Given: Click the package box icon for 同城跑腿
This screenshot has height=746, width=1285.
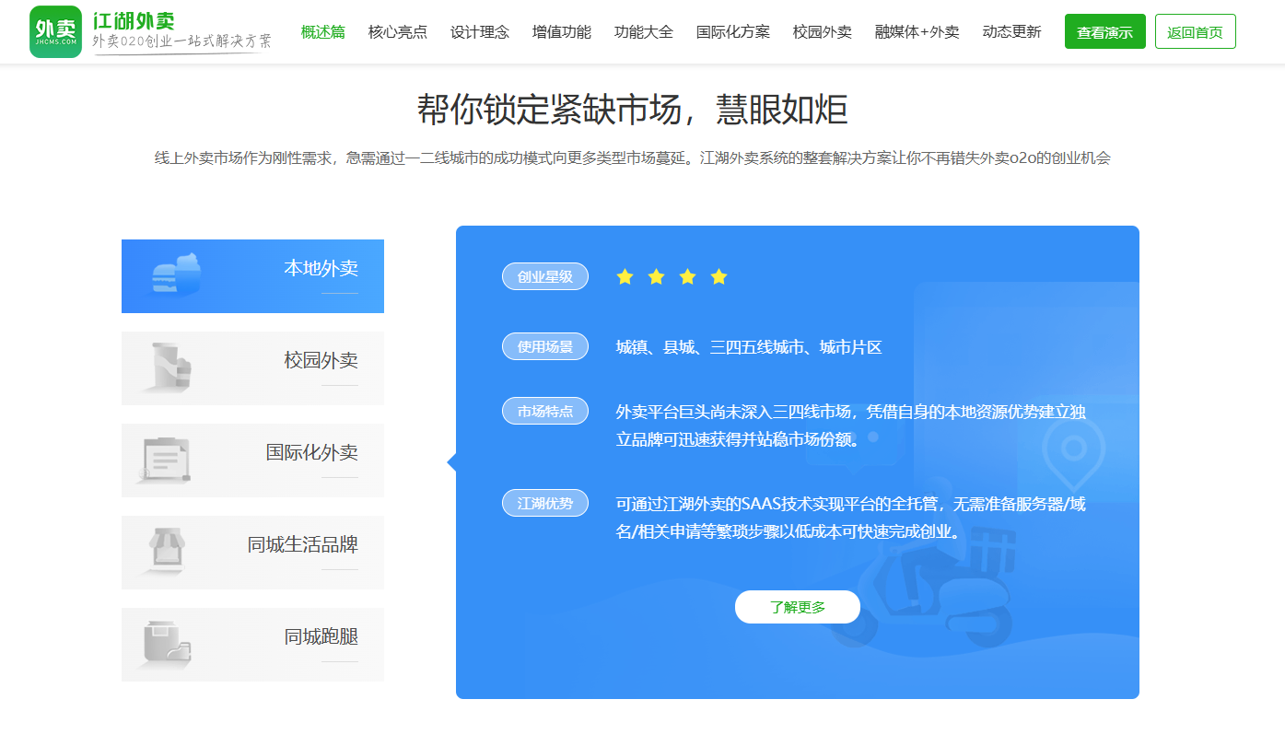Looking at the screenshot, I should (167, 642).
